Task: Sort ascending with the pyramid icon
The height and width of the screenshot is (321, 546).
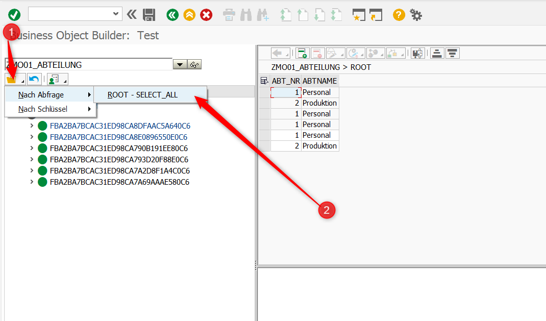Action: 437,53
